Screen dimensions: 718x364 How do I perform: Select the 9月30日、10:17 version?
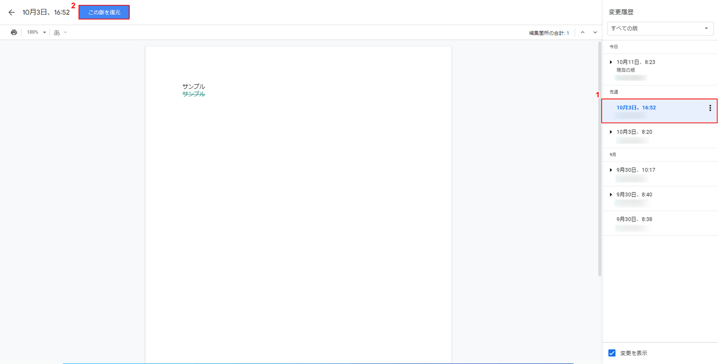[x=660, y=174]
